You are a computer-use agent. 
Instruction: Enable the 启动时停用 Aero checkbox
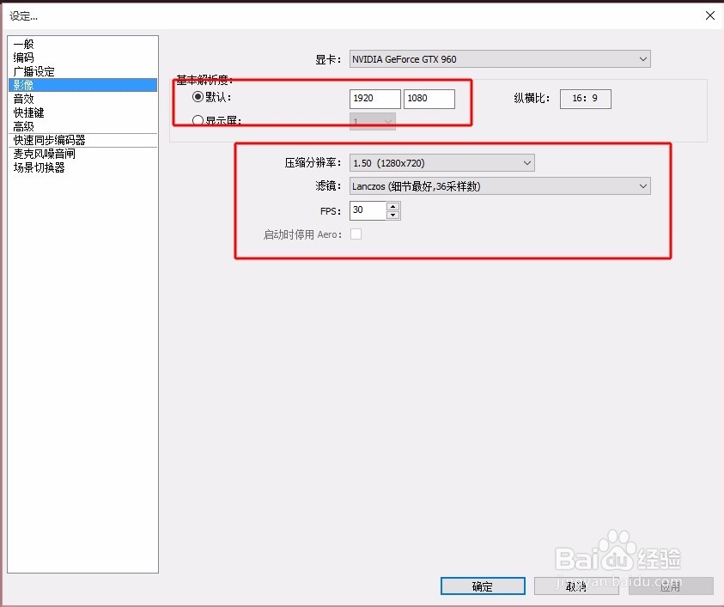[x=356, y=234]
